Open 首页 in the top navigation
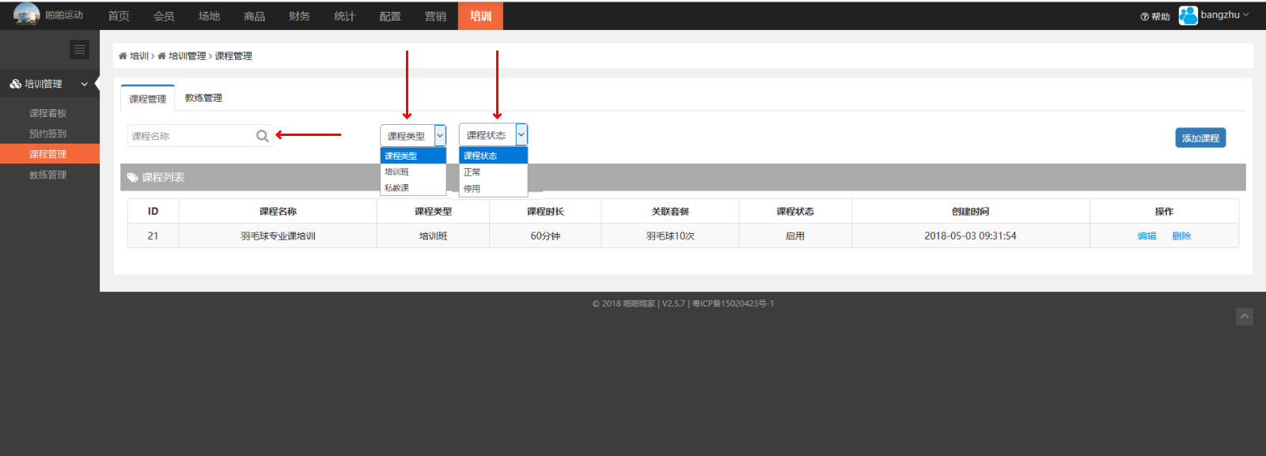Viewport: 1266px width, 456px height. pyautogui.click(x=119, y=16)
